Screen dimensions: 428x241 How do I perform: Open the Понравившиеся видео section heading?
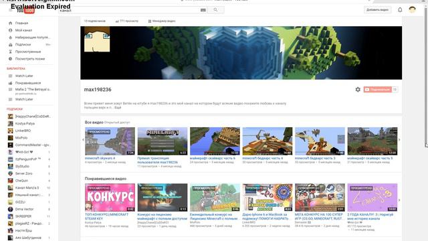(106, 179)
